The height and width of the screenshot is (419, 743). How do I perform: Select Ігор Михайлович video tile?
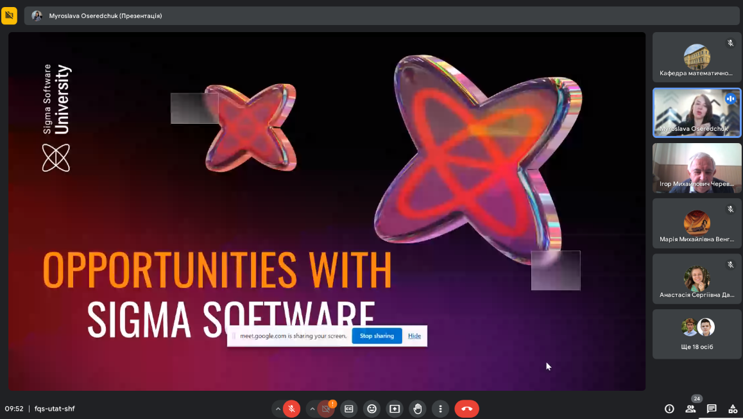click(x=697, y=167)
